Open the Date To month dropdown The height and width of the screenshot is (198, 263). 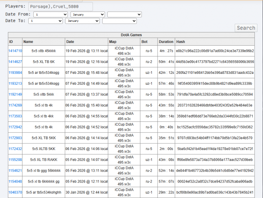tap(83, 21)
